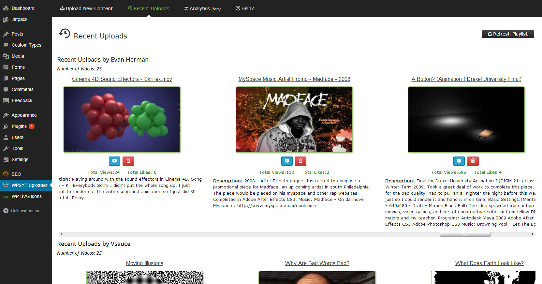This screenshot has width=542, height=284.
Task: Open the Why Are Bad Words Bad? link
Action: tap(317, 263)
